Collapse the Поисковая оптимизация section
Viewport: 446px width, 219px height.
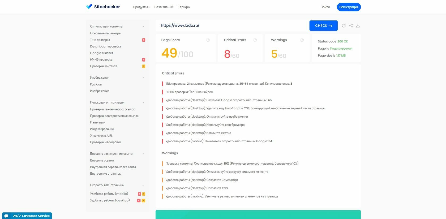pos(143,103)
